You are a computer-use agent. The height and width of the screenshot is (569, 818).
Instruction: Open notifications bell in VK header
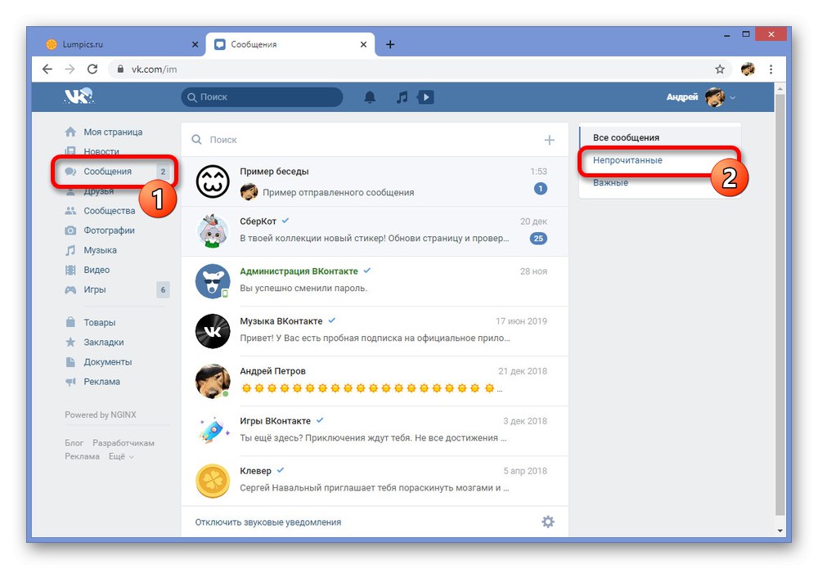(x=370, y=97)
